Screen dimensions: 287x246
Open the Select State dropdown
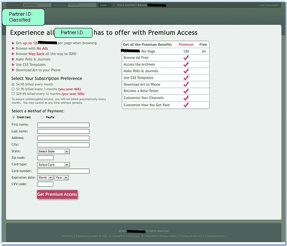[53, 152]
